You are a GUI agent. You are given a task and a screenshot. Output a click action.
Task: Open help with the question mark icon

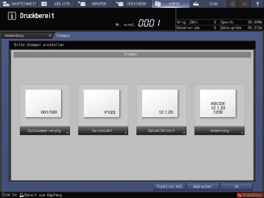(x=257, y=4)
